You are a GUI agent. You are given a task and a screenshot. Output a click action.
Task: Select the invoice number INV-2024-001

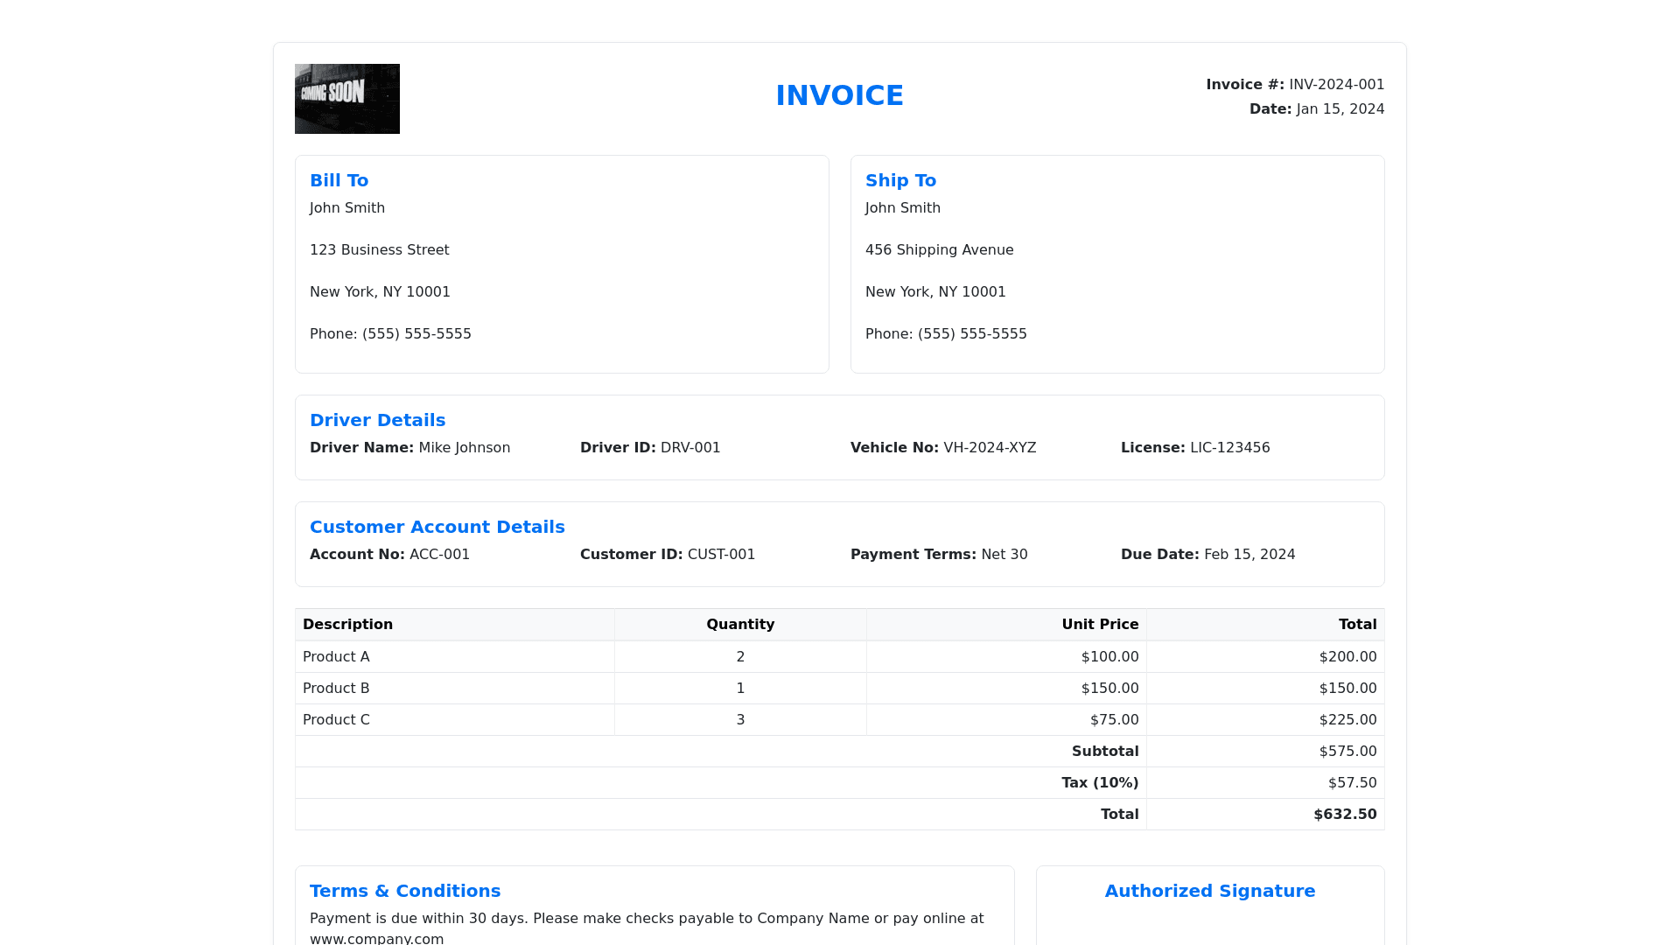point(1336,85)
